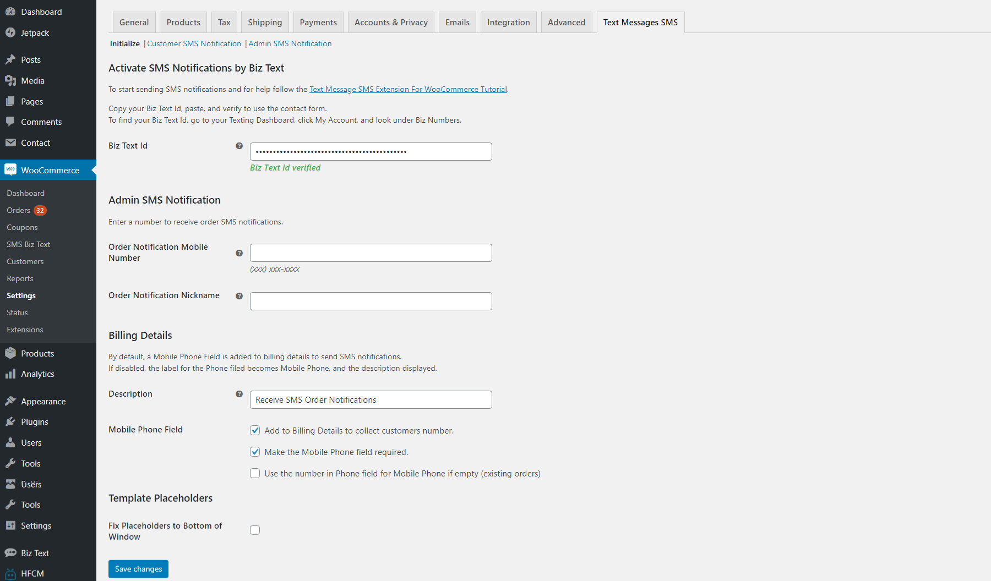Click the Biz Text chat icon
The image size is (991, 581).
tap(10, 553)
